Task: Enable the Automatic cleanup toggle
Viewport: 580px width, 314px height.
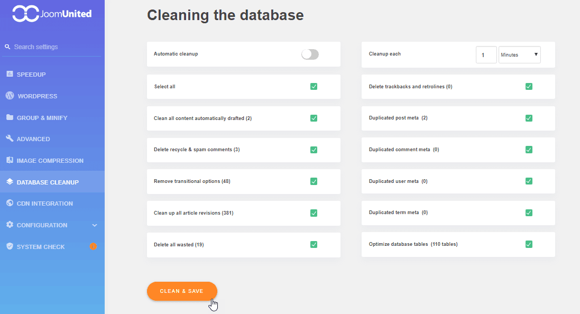Action: pyautogui.click(x=310, y=54)
